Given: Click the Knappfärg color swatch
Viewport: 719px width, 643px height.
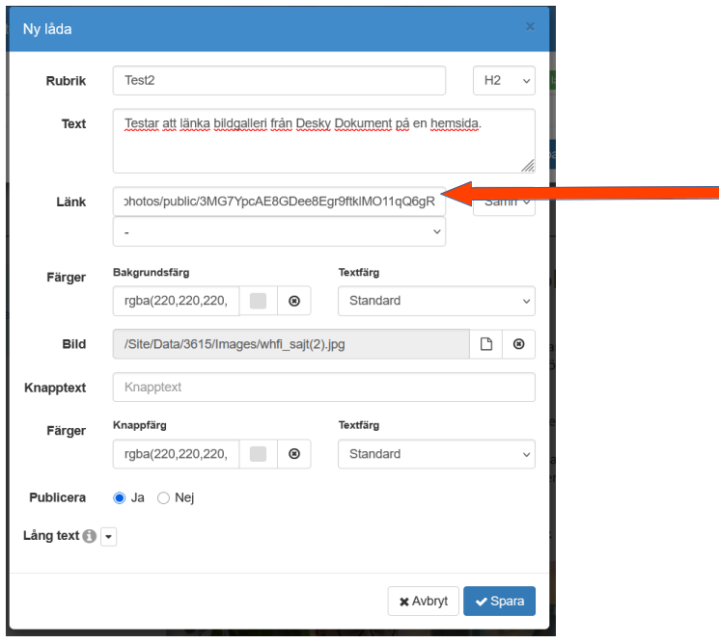Looking at the screenshot, I should (x=258, y=454).
